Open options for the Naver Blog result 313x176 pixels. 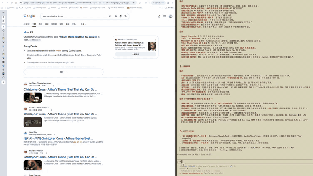click(x=54, y=134)
